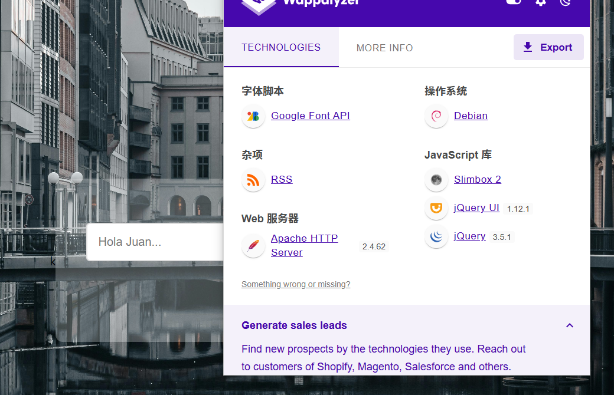Screen dimensions: 614x395
Task: Click the Generate sales leads heading
Action: point(294,325)
